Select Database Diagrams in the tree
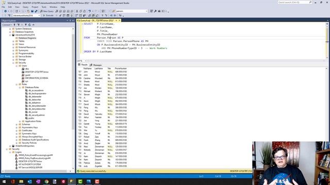This screenshot has height=185, width=330. (27, 38)
